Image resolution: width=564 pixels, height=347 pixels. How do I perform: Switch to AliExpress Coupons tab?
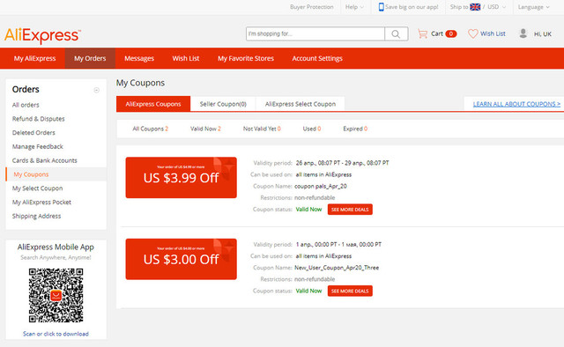(x=153, y=104)
